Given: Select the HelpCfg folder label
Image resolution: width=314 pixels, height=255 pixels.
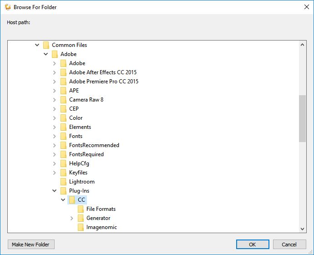Looking at the screenshot, I should 79,163.
